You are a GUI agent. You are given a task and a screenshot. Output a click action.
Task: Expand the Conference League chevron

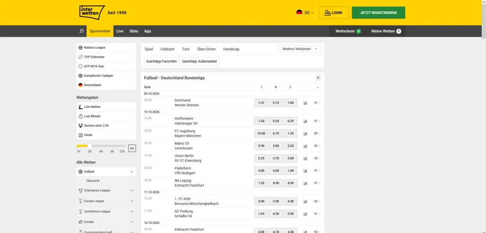click(x=132, y=212)
